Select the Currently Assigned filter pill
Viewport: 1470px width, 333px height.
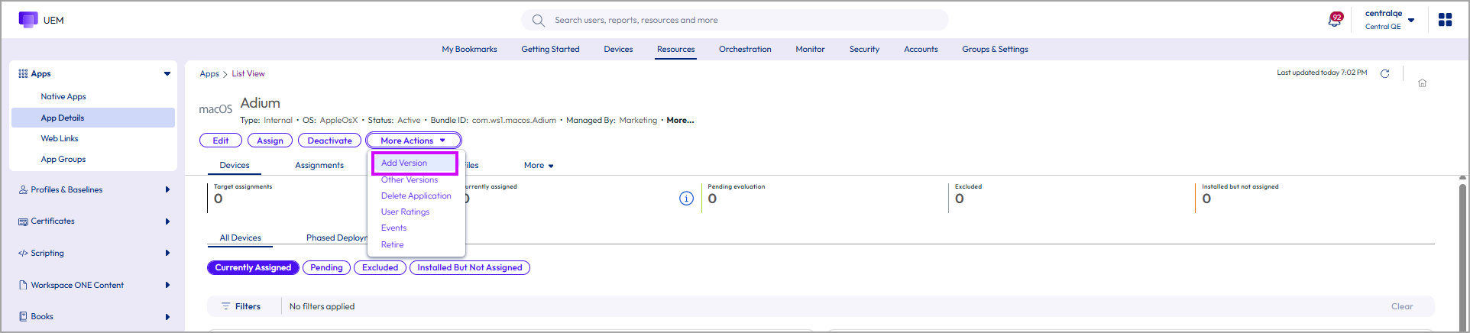coord(253,267)
